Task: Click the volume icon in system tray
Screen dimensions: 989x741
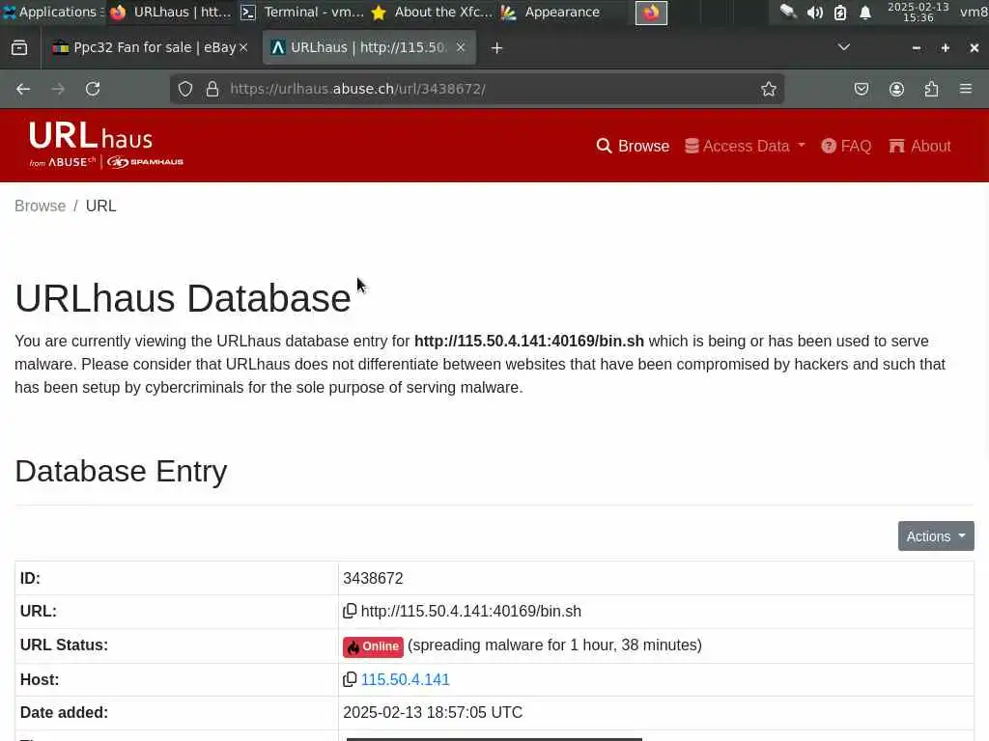Action: coord(814,13)
